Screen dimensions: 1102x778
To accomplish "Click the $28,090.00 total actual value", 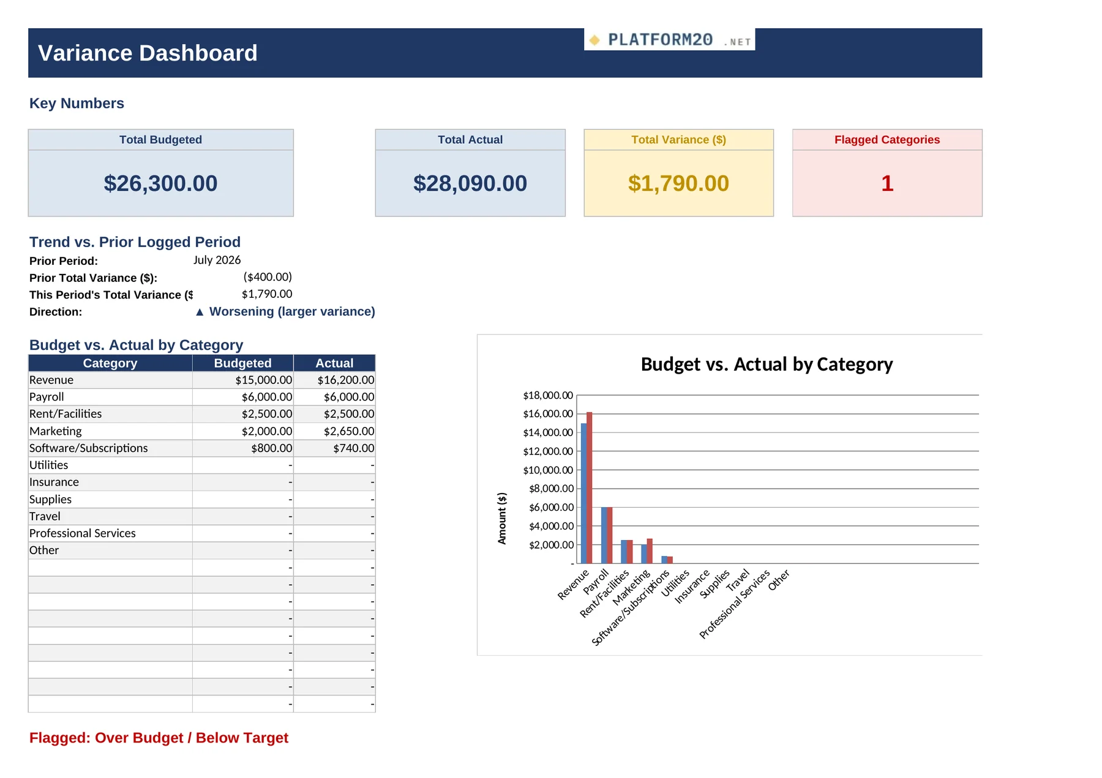I will pyautogui.click(x=470, y=183).
